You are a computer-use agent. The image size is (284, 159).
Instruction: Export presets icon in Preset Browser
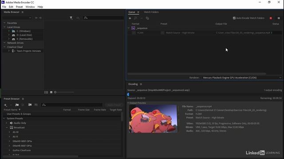click(x=36, y=105)
